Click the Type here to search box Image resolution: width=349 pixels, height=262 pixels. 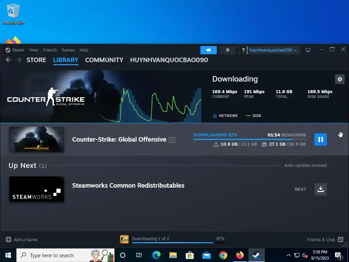click(x=65, y=255)
